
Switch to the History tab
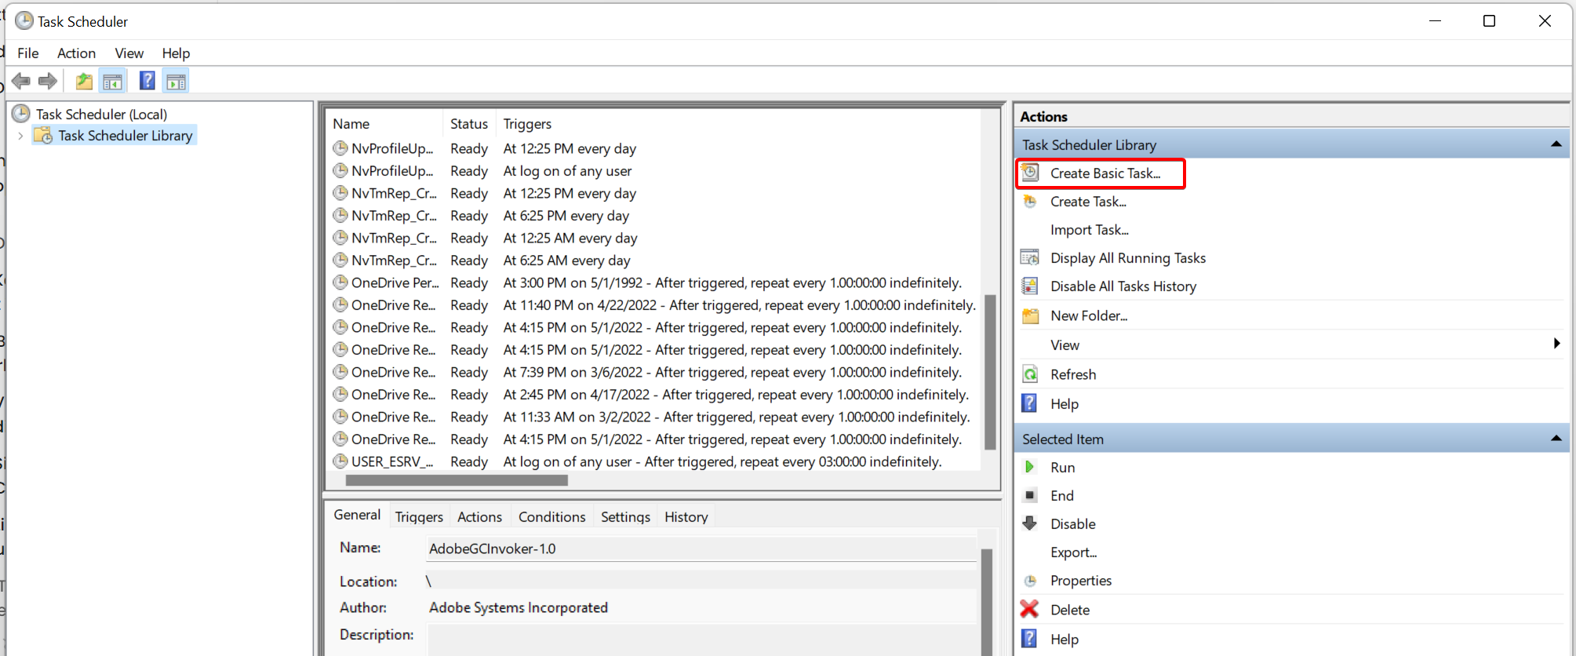[686, 516]
